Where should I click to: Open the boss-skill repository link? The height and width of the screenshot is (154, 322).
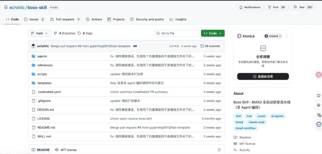[37, 7]
